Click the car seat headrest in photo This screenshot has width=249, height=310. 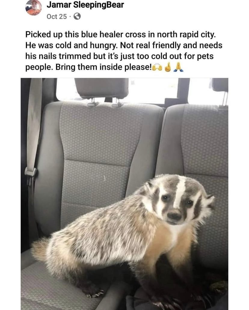click(x=101, y=88)
